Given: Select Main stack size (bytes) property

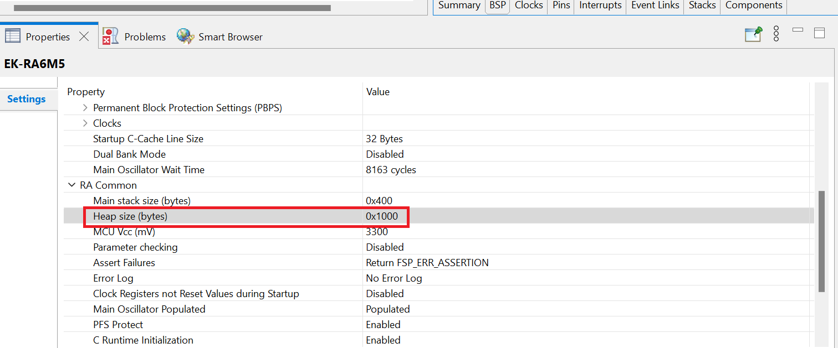Looking at the screenshot, I should (141, 201).
